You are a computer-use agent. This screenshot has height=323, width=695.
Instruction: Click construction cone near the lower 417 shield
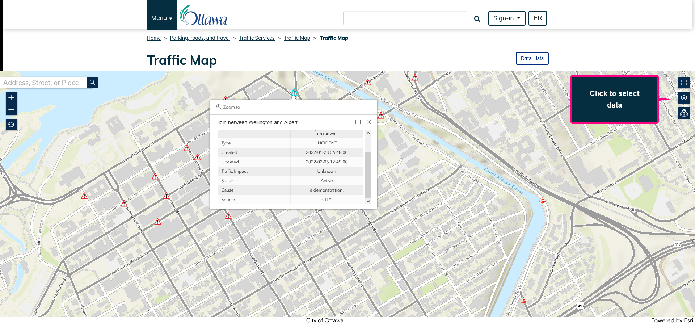pos(523,300)
